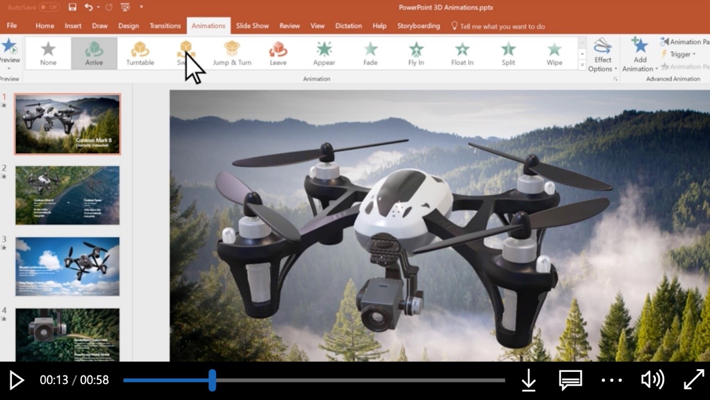Open the View tab
Screen dimensions: 710x400
pos(317,26)
